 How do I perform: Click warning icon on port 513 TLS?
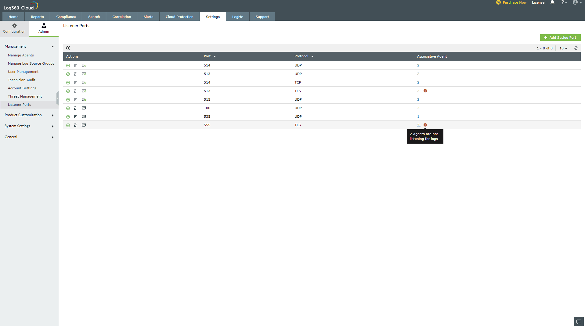pyautogui.click(x=425, y=91)
